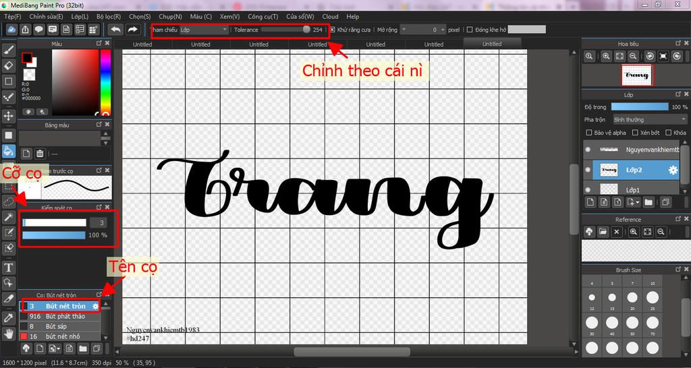Click the Redo arrow in toolbar

click(x=132, y=30)
